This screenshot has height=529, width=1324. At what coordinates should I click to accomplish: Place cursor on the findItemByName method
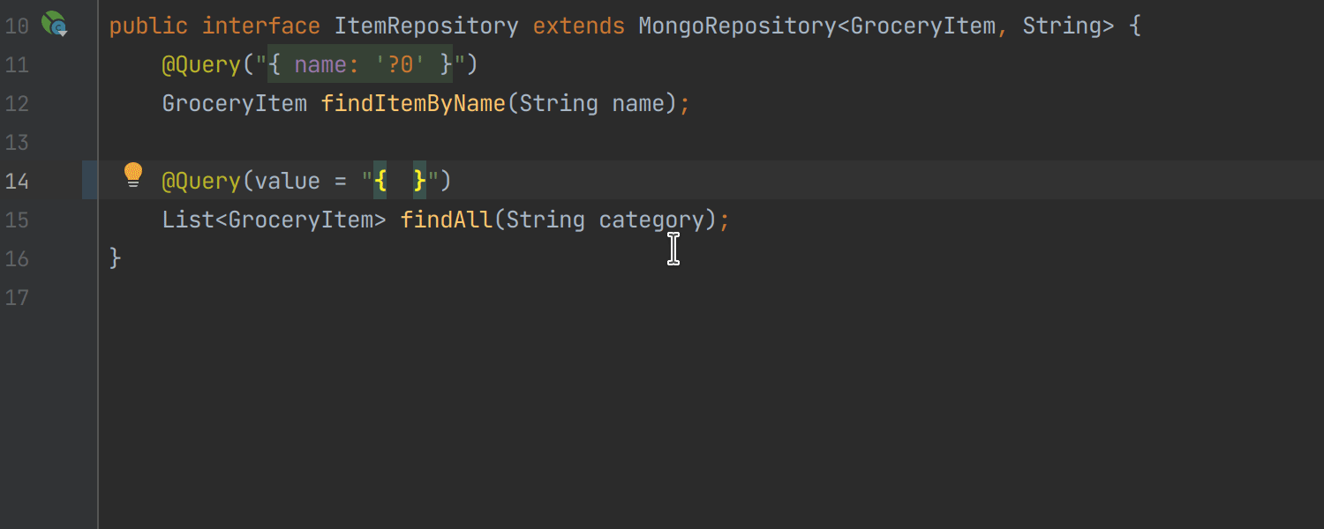click(x=413, y=104)
